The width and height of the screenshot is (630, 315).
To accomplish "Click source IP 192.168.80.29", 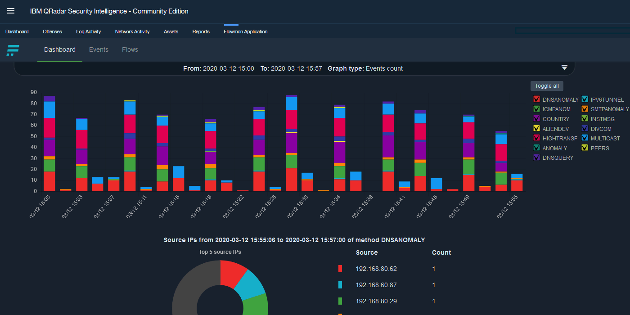I will click(376, 301).
